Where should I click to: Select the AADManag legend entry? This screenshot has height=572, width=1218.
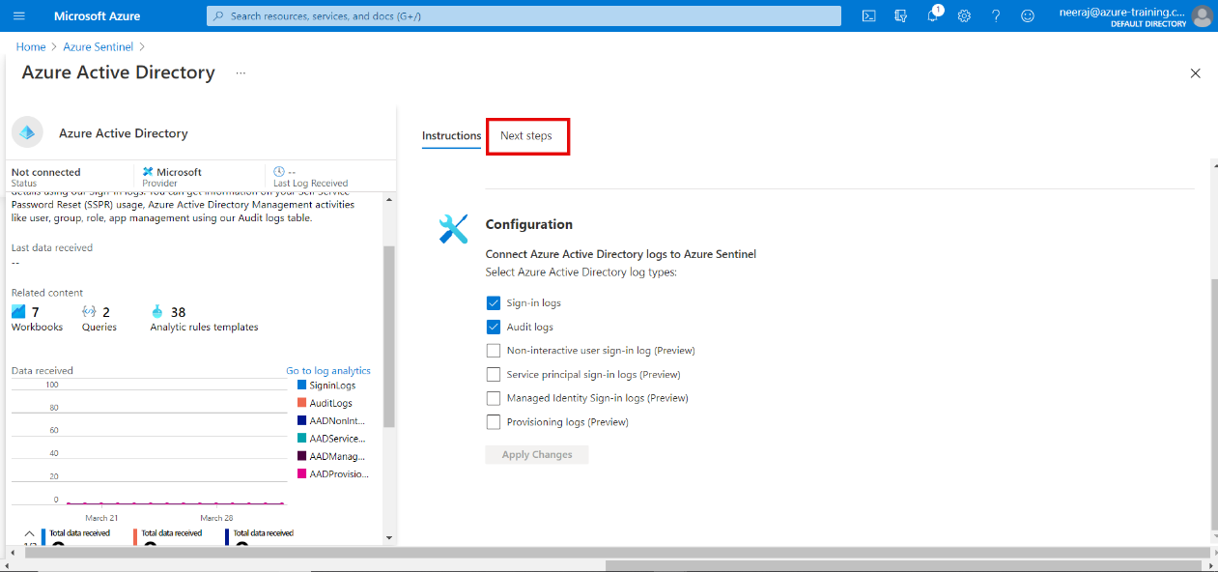click(x=333, y=456)
